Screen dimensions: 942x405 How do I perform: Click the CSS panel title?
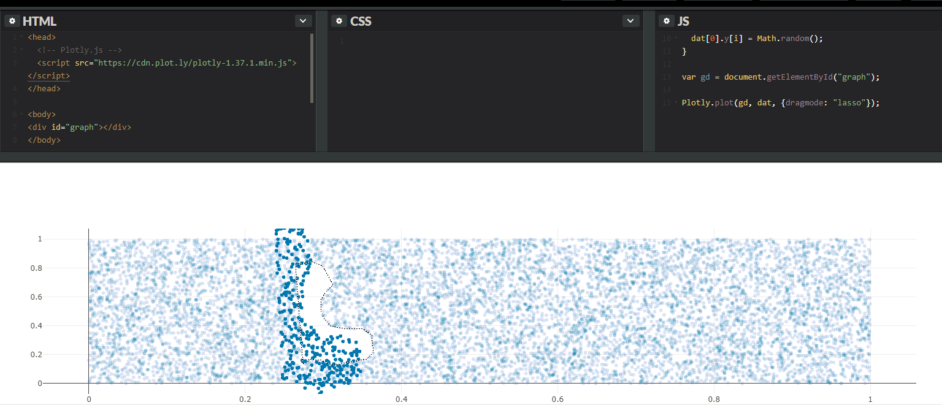pyautogui.click(x=361, y=21)
